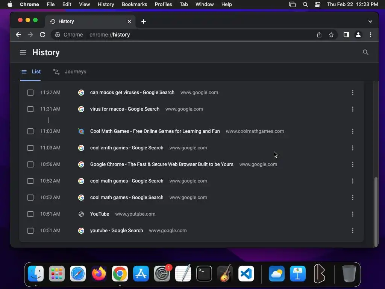Open the Trash in the Dock
The height and width of the screenshot is (289, 385).
[349, 274]
